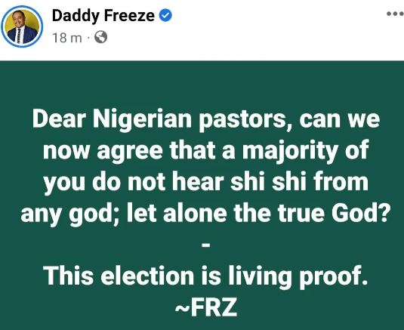The height and width of the screenshot is (330, 404).
Task: Click the dash separator in the post
Action: [x=206, y=245]
